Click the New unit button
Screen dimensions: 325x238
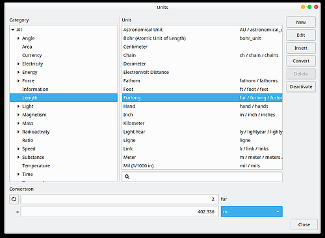point(301,22)
